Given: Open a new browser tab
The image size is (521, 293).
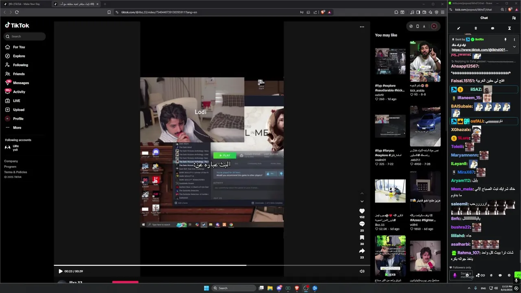Looking at the screenshot, I should click(105, 4).
